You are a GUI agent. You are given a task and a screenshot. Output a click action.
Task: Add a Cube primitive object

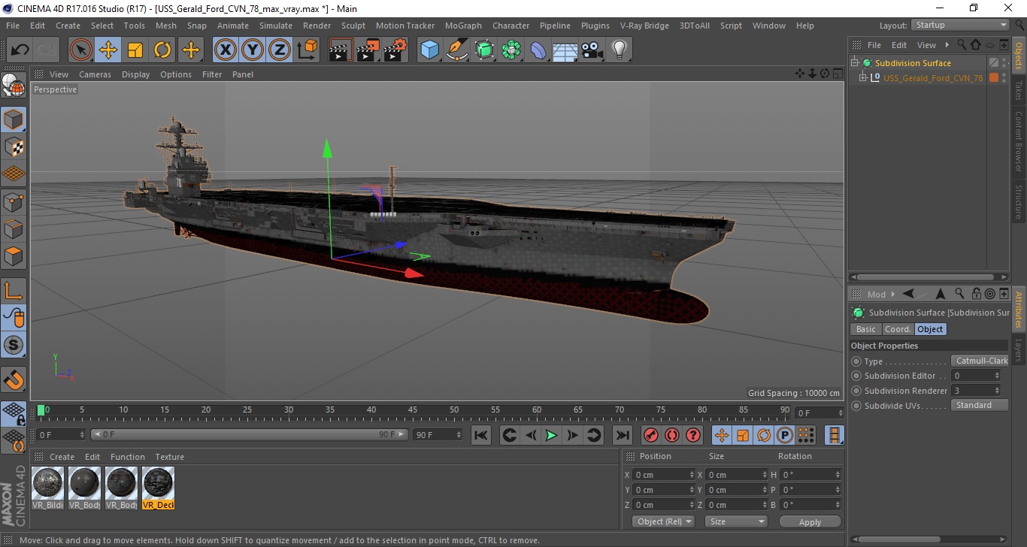pos(430,50)
